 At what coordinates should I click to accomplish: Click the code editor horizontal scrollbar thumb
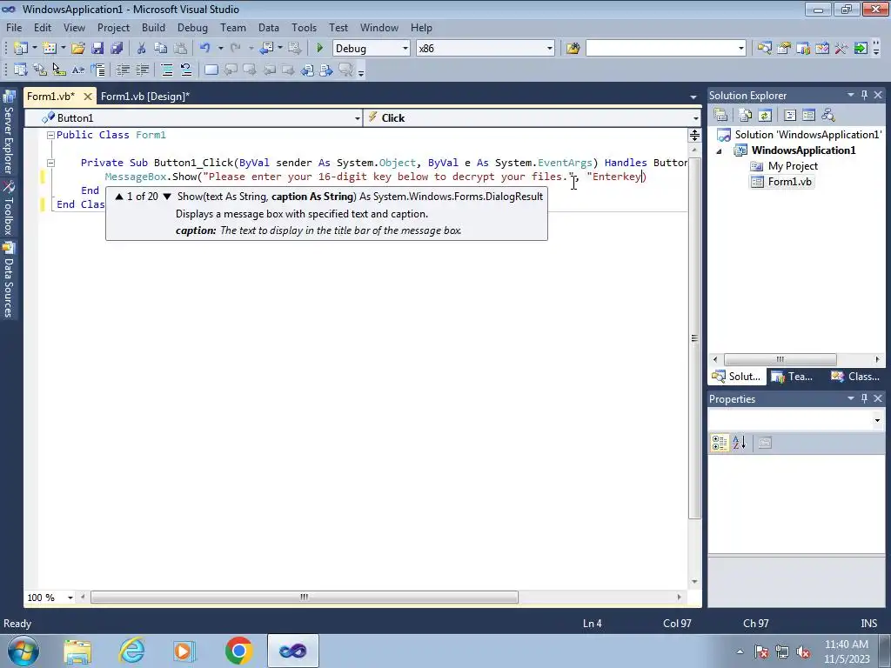point(305,597)
